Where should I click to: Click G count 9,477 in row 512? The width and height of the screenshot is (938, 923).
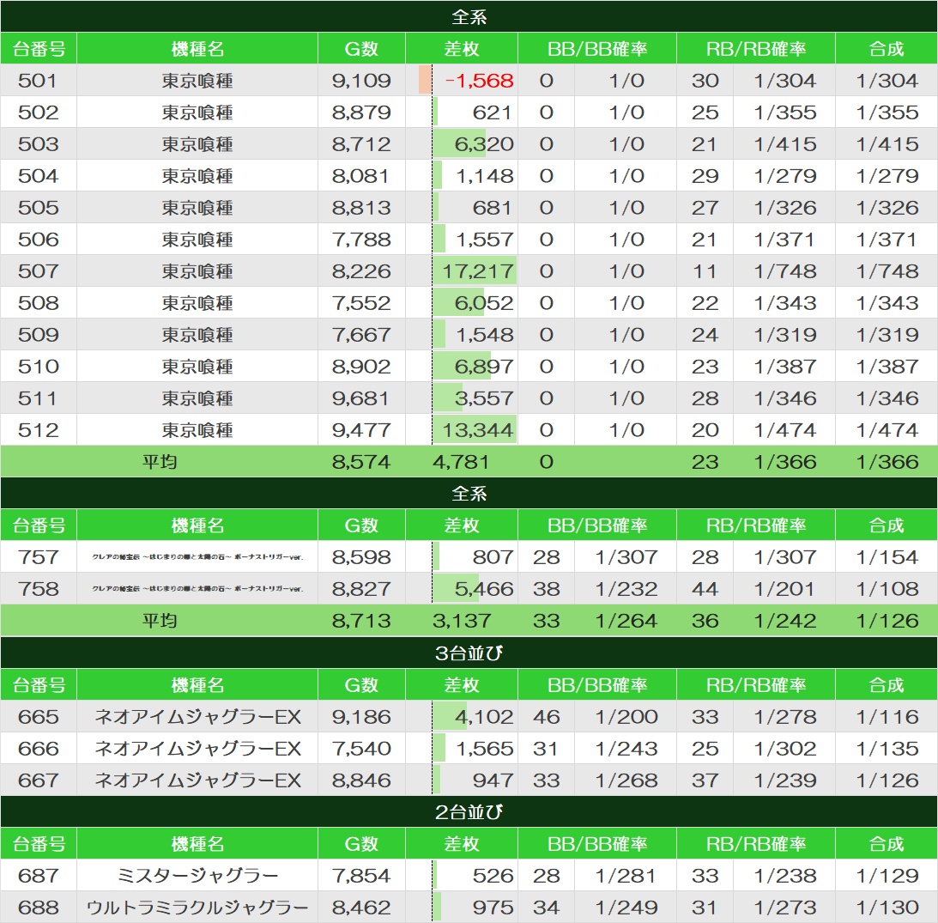point(361,430)
